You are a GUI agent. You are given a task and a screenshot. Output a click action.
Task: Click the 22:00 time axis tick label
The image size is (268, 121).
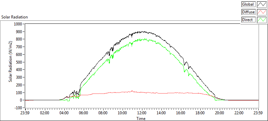point(239,113)
